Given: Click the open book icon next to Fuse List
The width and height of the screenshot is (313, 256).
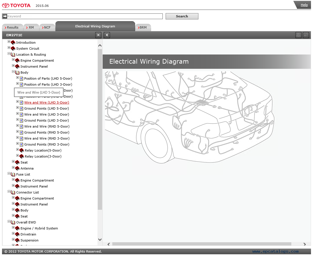Looking at the screenshot, I should pyautogui.click(x=13, y=174).
